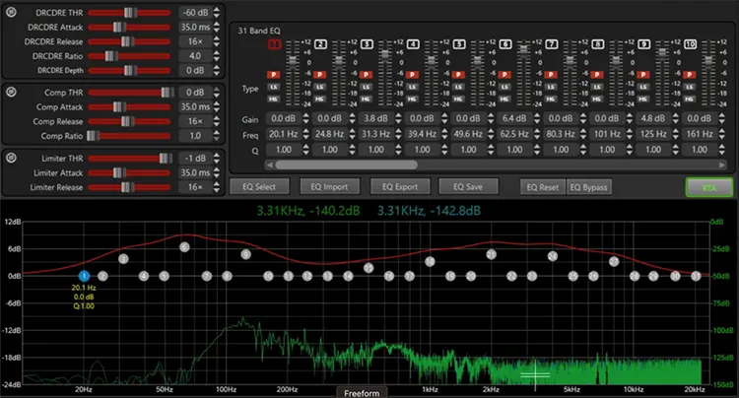Select EQ band number 9 icon
Image resolution: width=739 pixels, height=398 pixels.
point(643,44)
